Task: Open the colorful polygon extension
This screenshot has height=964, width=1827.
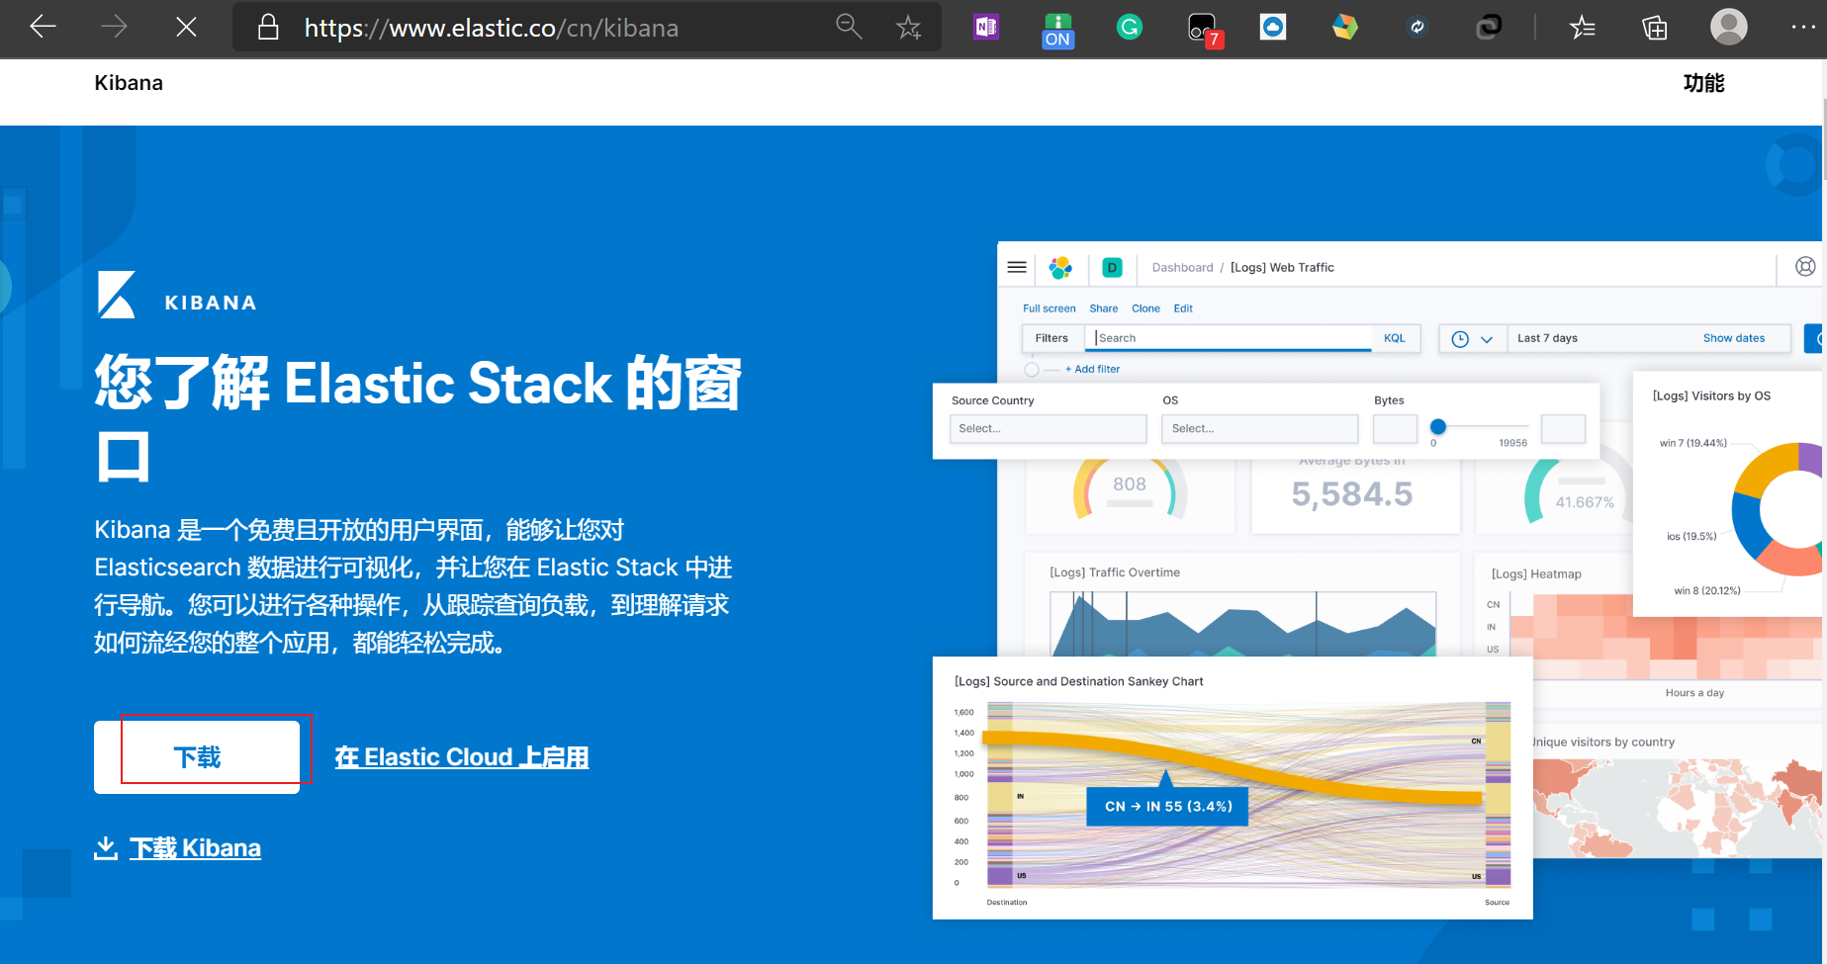Action: 1345,27
